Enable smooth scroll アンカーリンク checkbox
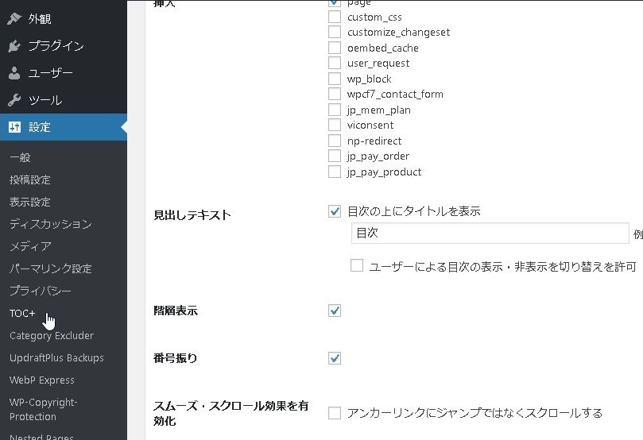Image resolution: width=643 pixels, height=440 pixels. 335,413
